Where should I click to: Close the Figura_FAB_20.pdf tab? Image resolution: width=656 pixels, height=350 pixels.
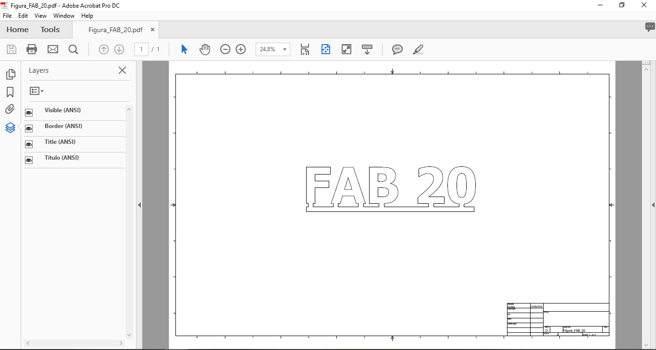tap(152, 30)
